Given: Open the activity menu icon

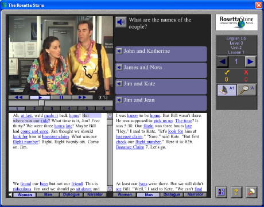Looking at the screenshot, I should point(221,192).
